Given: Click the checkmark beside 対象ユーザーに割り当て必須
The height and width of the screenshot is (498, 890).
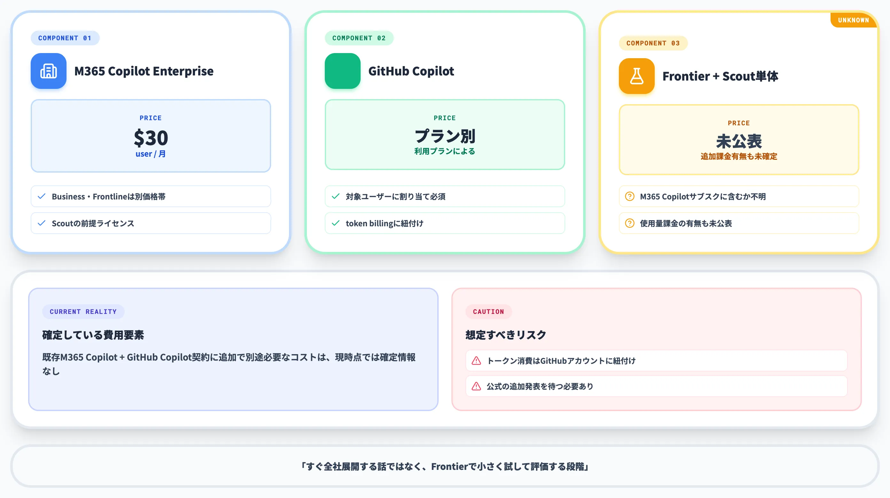Looking at the screenshot, I should 335,196.
